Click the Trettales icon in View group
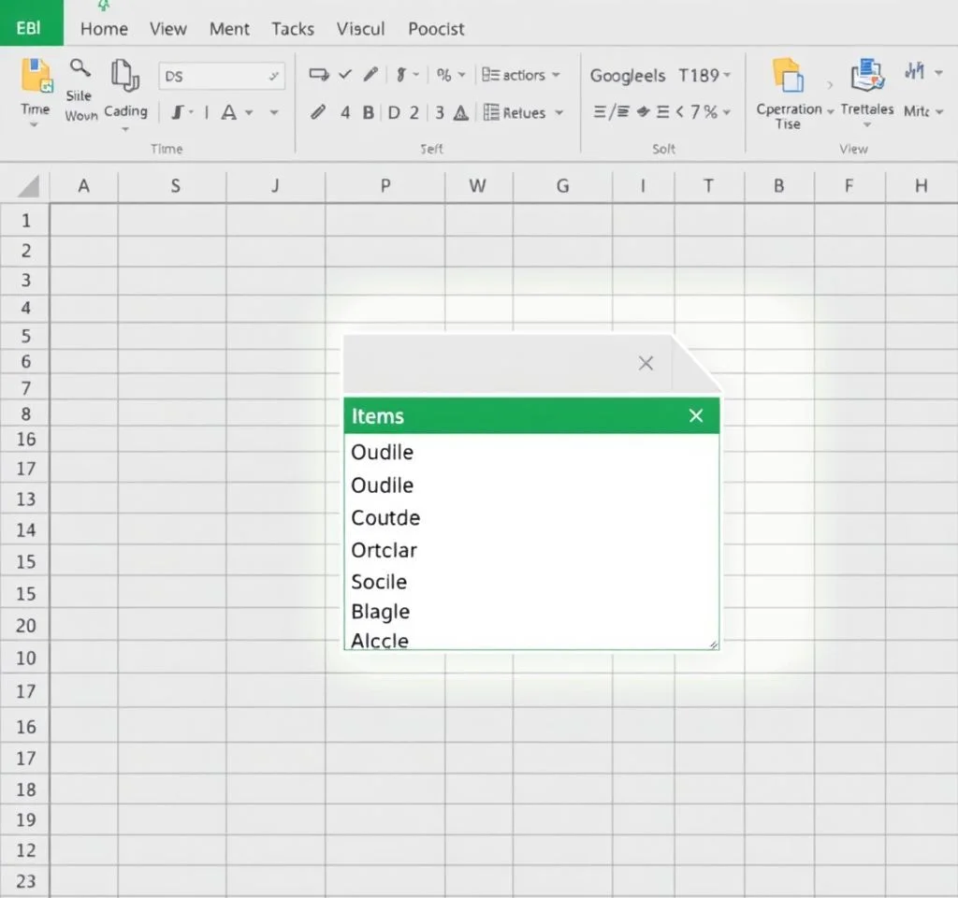Image resolution: width=958 pixels, height=898 pixels. pyautogui.click(x=867, y=77)
